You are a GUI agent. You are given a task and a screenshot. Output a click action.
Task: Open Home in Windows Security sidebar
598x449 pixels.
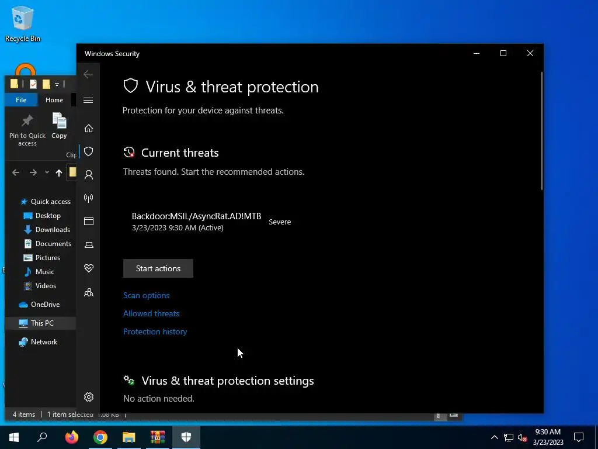coord(89,128)
